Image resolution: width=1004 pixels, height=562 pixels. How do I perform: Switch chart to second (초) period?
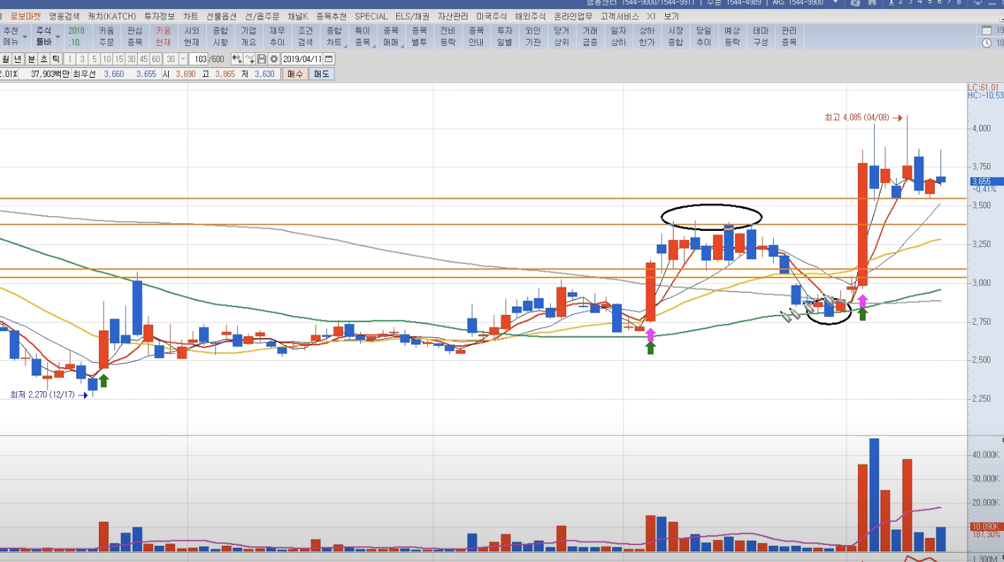click(x=44, y=59)
